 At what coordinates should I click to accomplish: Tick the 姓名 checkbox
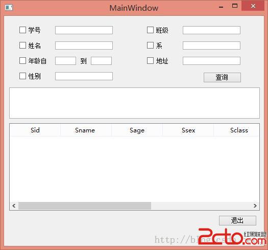click(x=22, y=46)
